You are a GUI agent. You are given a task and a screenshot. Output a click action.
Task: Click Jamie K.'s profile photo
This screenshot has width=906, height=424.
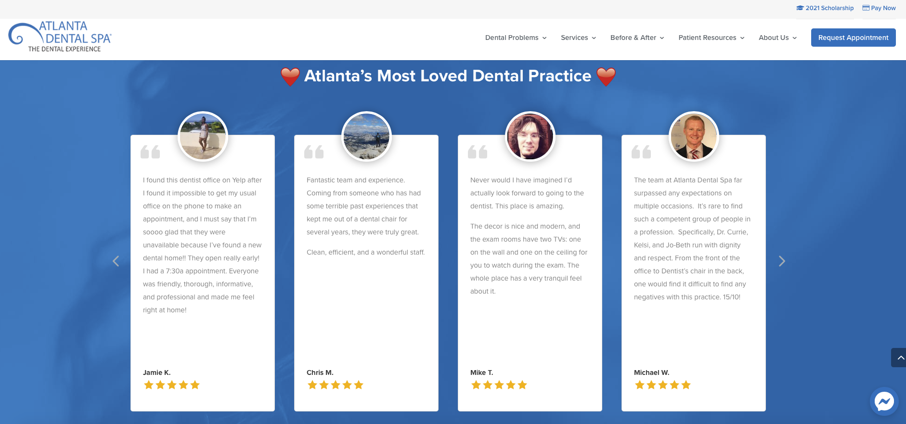pyautogui.click(x=203, y=137)
